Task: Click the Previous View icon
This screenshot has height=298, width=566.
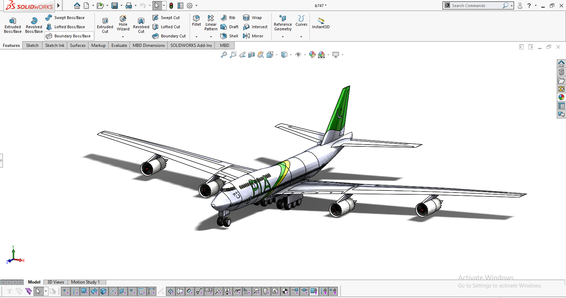Action: coord(242,55)
